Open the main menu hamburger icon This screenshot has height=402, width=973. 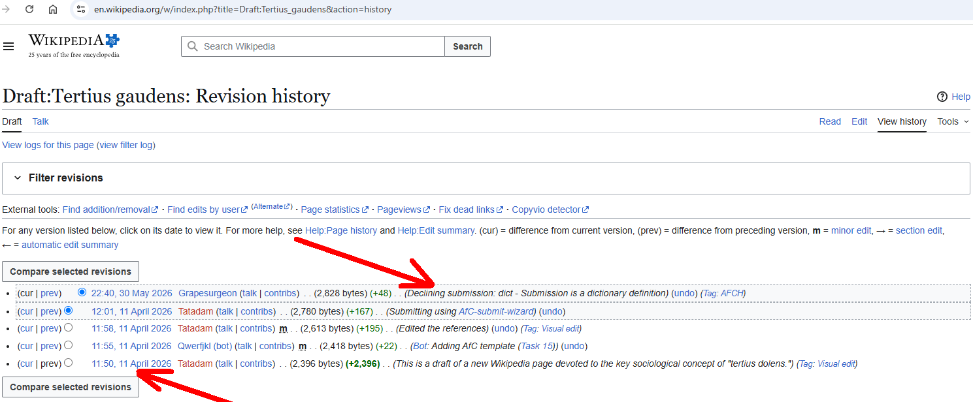tap(8, 46)
